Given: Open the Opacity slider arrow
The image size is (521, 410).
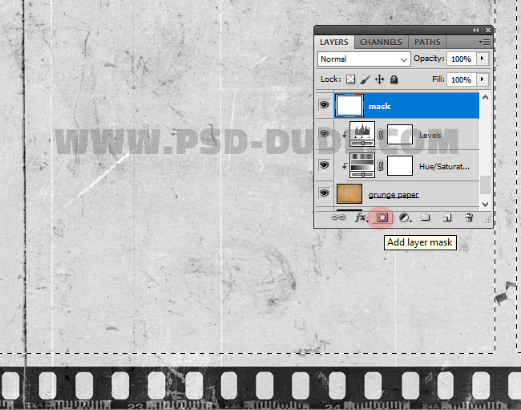Looking at the screenshot, I should click(x=482, y=59).
